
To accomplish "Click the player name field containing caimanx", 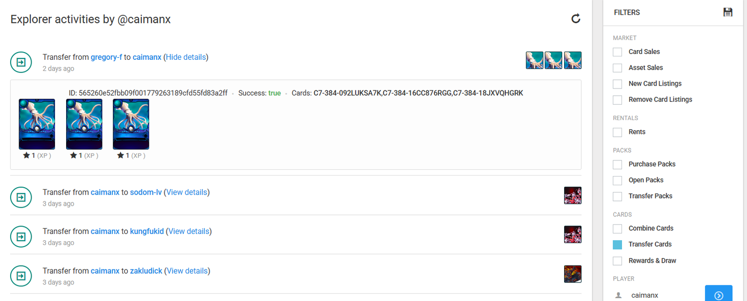I will pos(664,295).
